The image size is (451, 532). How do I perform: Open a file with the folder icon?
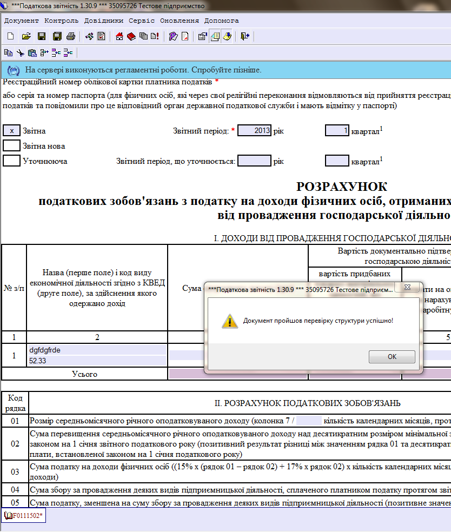click(x=26, y=37)
